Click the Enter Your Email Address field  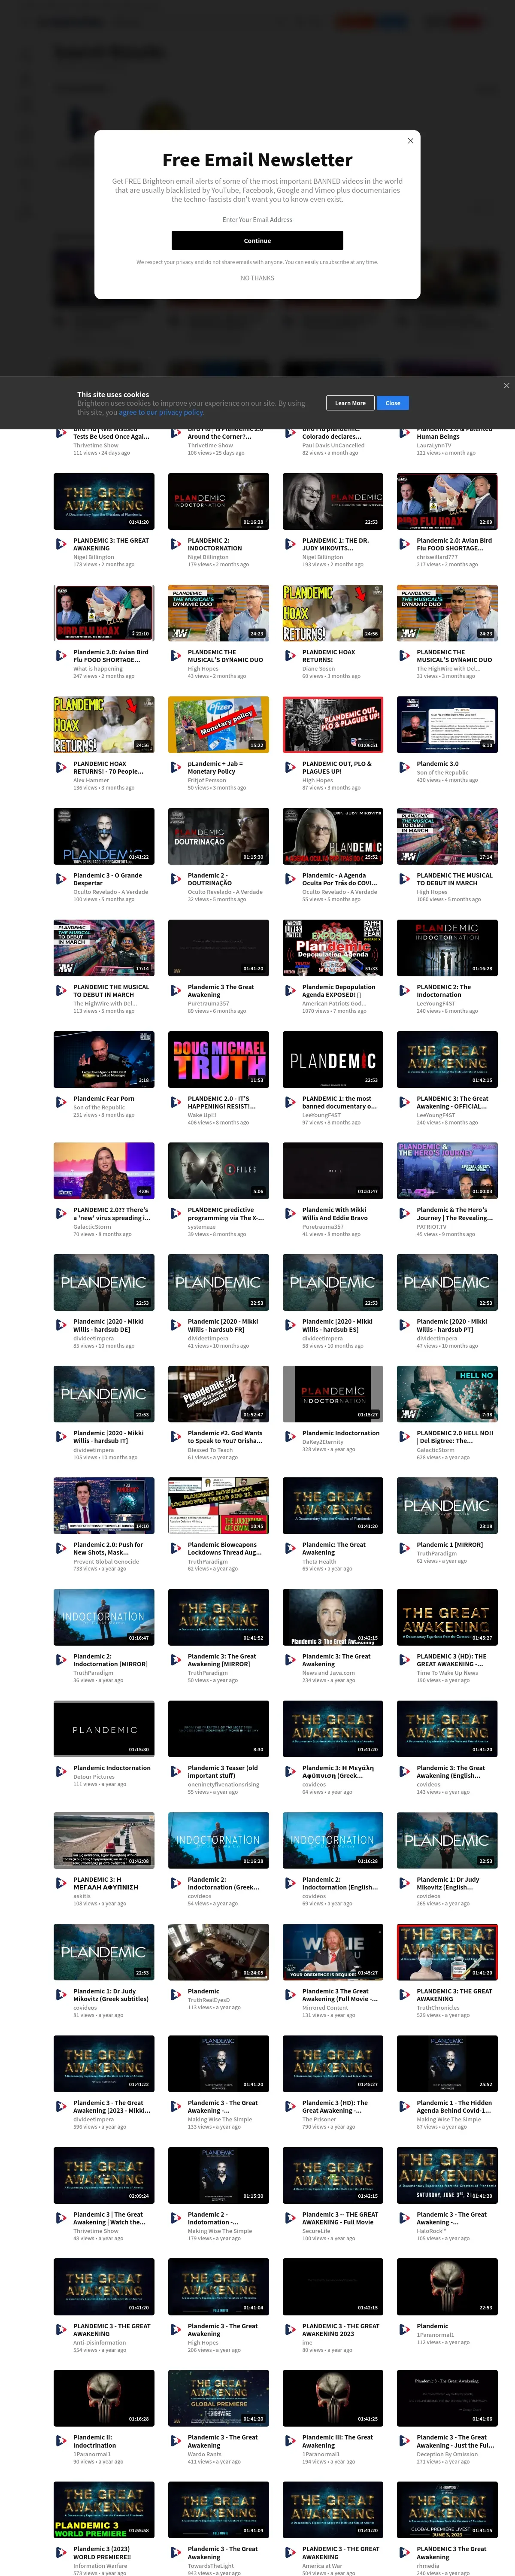tap(257, 220)
